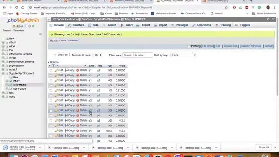Open the Apps grid in bookmarks bar
Viewport: 279px width, 157px height.
pyautogui.click(x=8, y=14)
